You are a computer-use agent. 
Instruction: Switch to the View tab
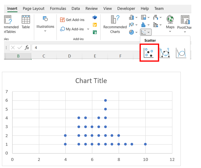[x=107, y=9]
